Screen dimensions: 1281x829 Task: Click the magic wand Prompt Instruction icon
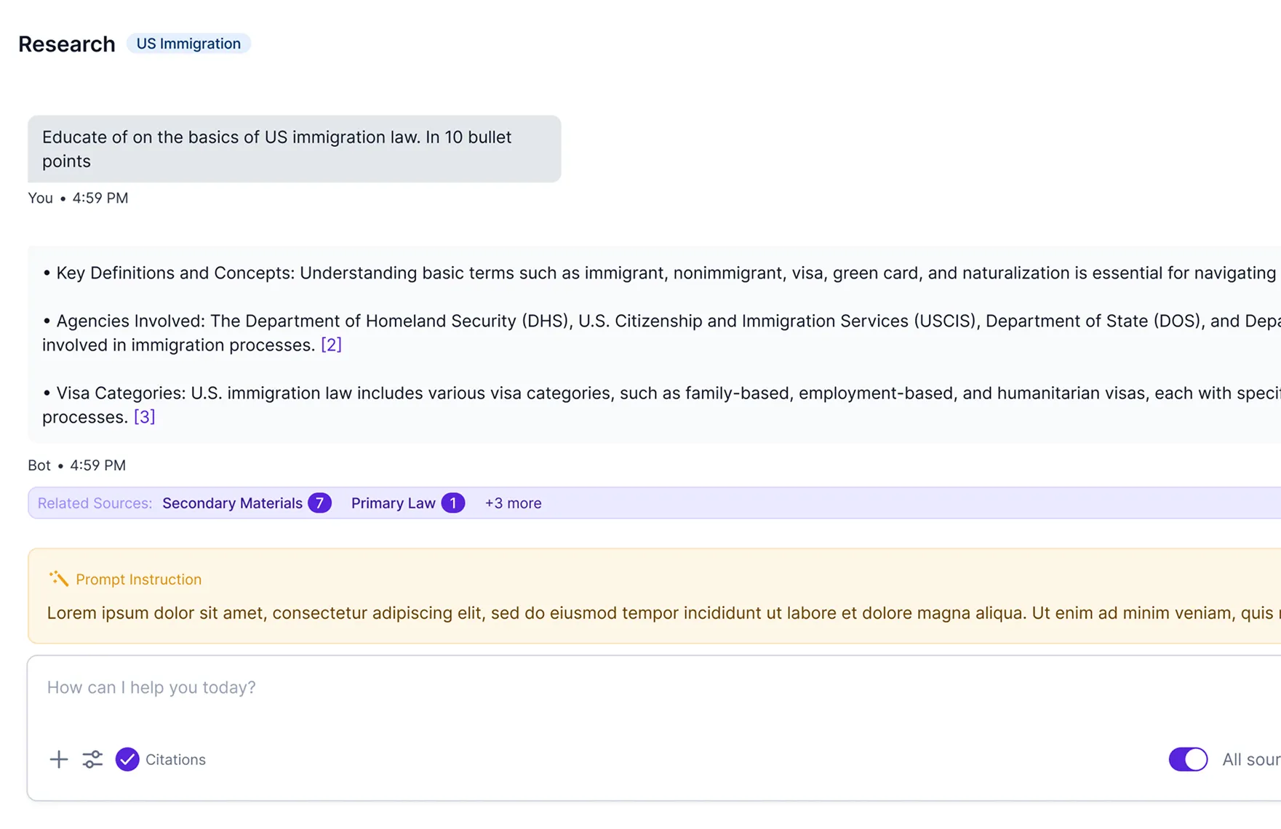pos(58,578)
